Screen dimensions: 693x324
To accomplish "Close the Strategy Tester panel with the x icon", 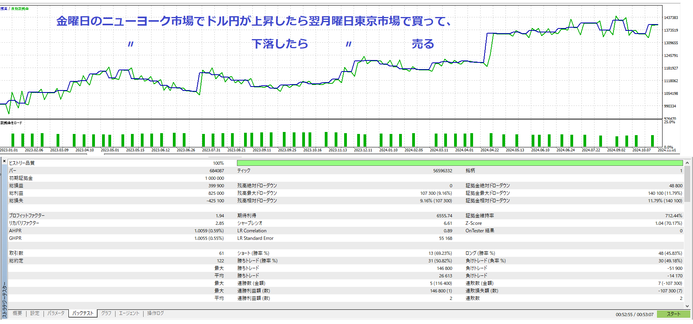I will [4, 161].
